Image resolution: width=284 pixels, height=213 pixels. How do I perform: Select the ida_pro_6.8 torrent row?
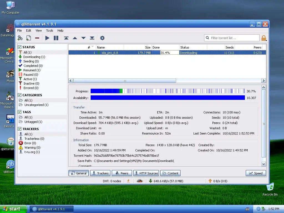pos(167,53)
